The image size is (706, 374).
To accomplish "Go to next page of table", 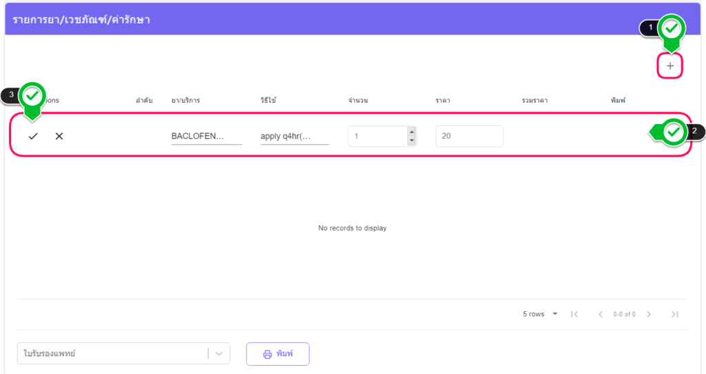I will pyautogui.click(x=649, y=315).
